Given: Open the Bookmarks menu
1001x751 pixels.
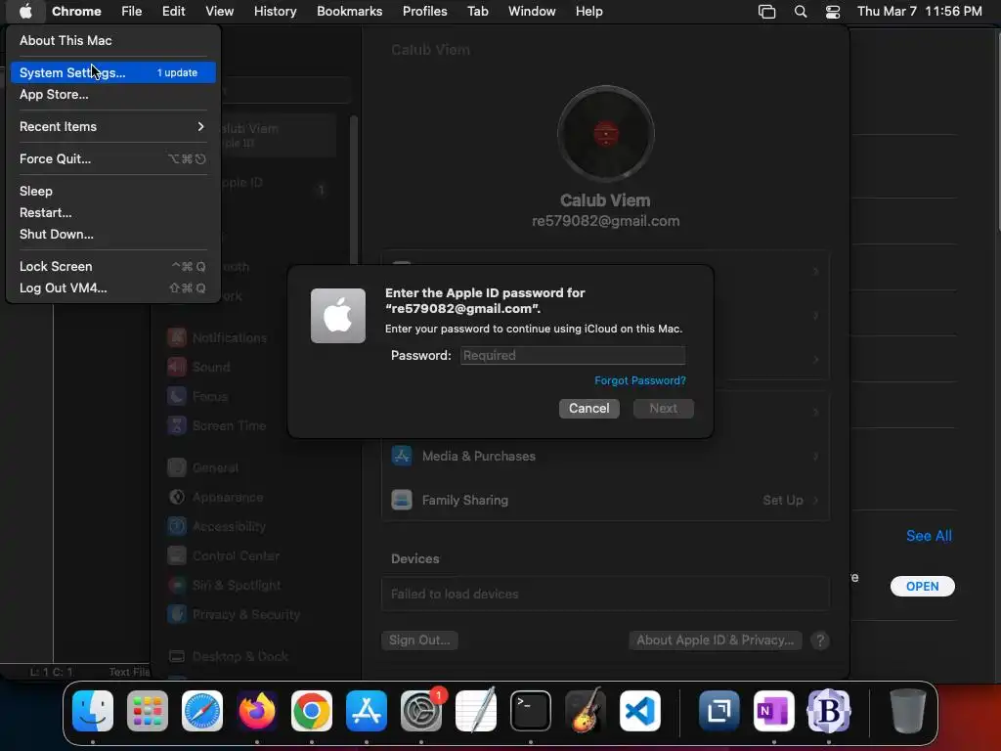Looking at the screenshot, I should pyautogui.click(x=349, y=11).
